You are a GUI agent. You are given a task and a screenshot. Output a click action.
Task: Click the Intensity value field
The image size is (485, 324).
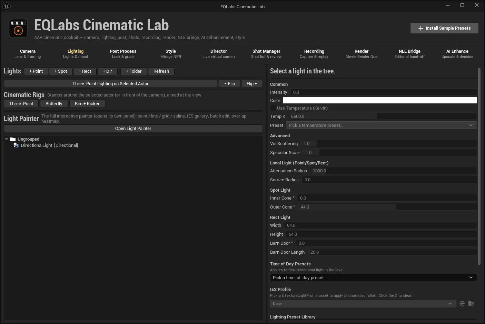tap(384, 92)
